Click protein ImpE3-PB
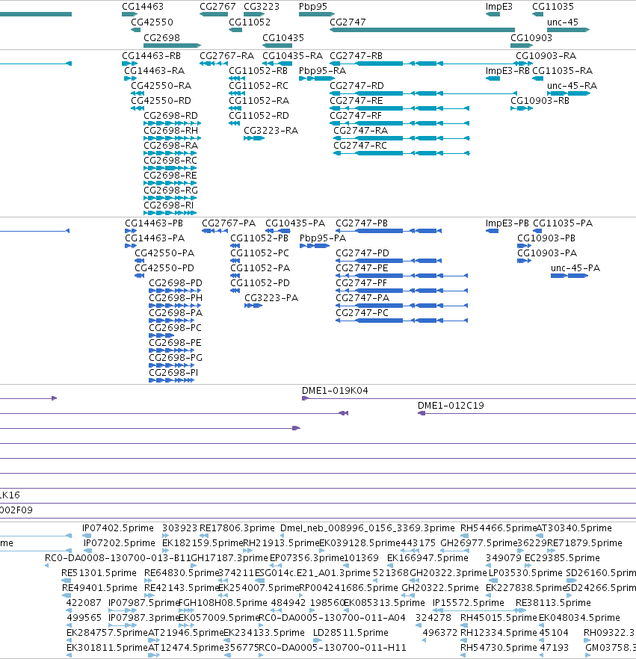This screenshot has height=659, width=636. (x=507, y=223)
